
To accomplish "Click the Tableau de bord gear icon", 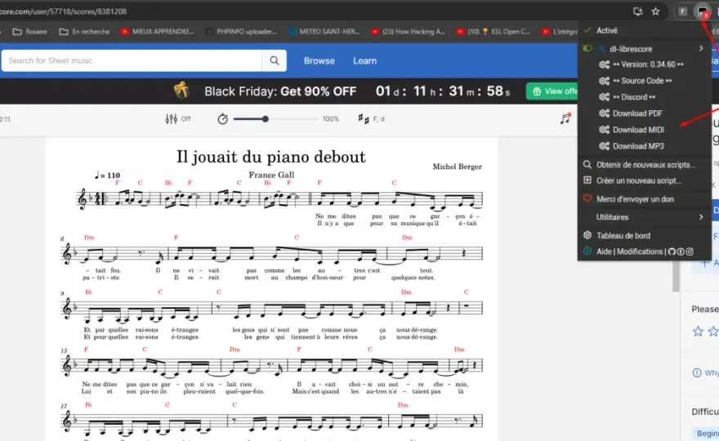I will coord(587,235).
